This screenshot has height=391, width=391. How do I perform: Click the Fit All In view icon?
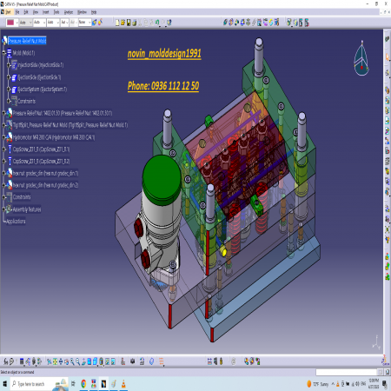[x=55, y=361]
